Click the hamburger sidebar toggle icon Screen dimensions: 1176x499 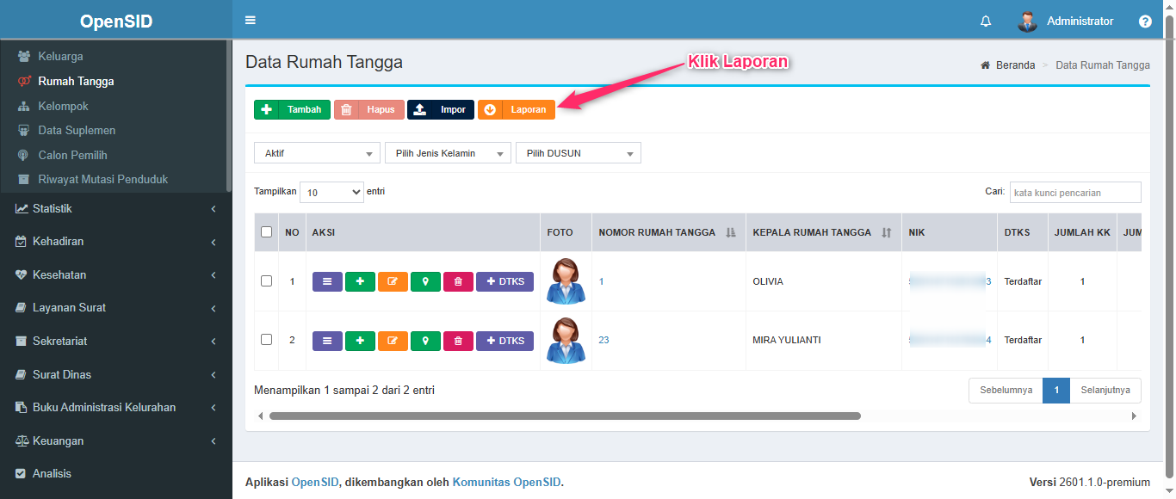(x=251, y=21)
